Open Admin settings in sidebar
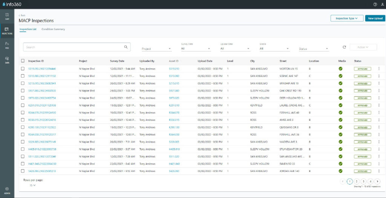 click(7, 190)
